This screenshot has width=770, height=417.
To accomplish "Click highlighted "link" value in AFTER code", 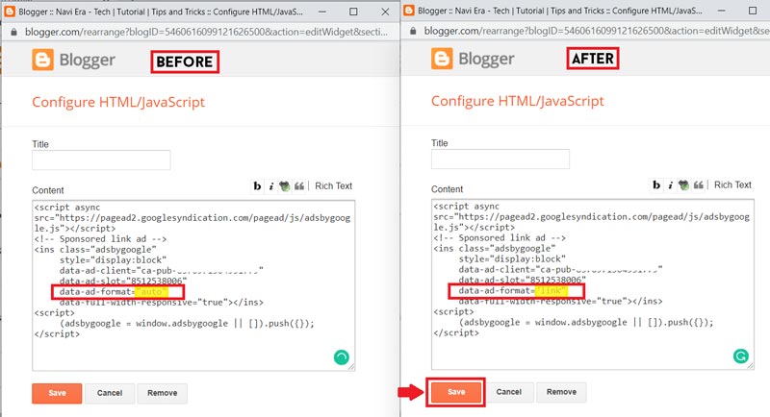I will point(551,291).
